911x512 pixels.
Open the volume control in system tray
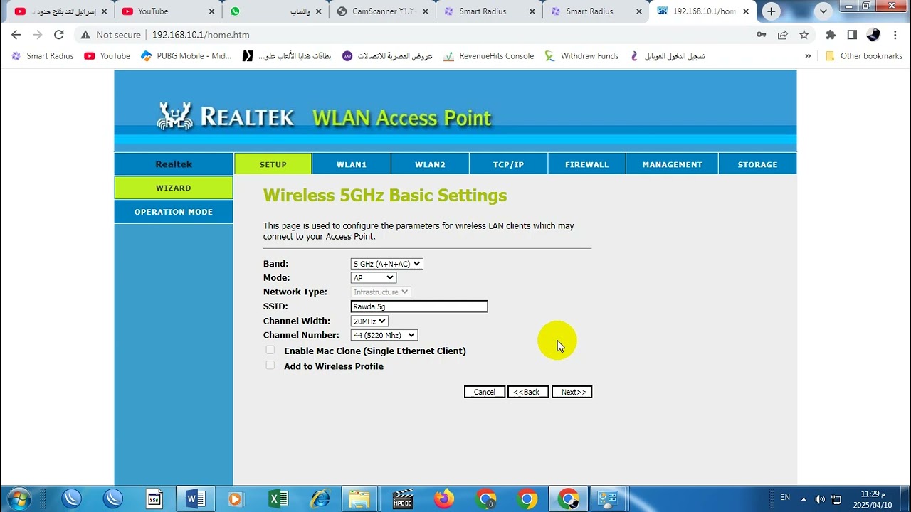820,499
